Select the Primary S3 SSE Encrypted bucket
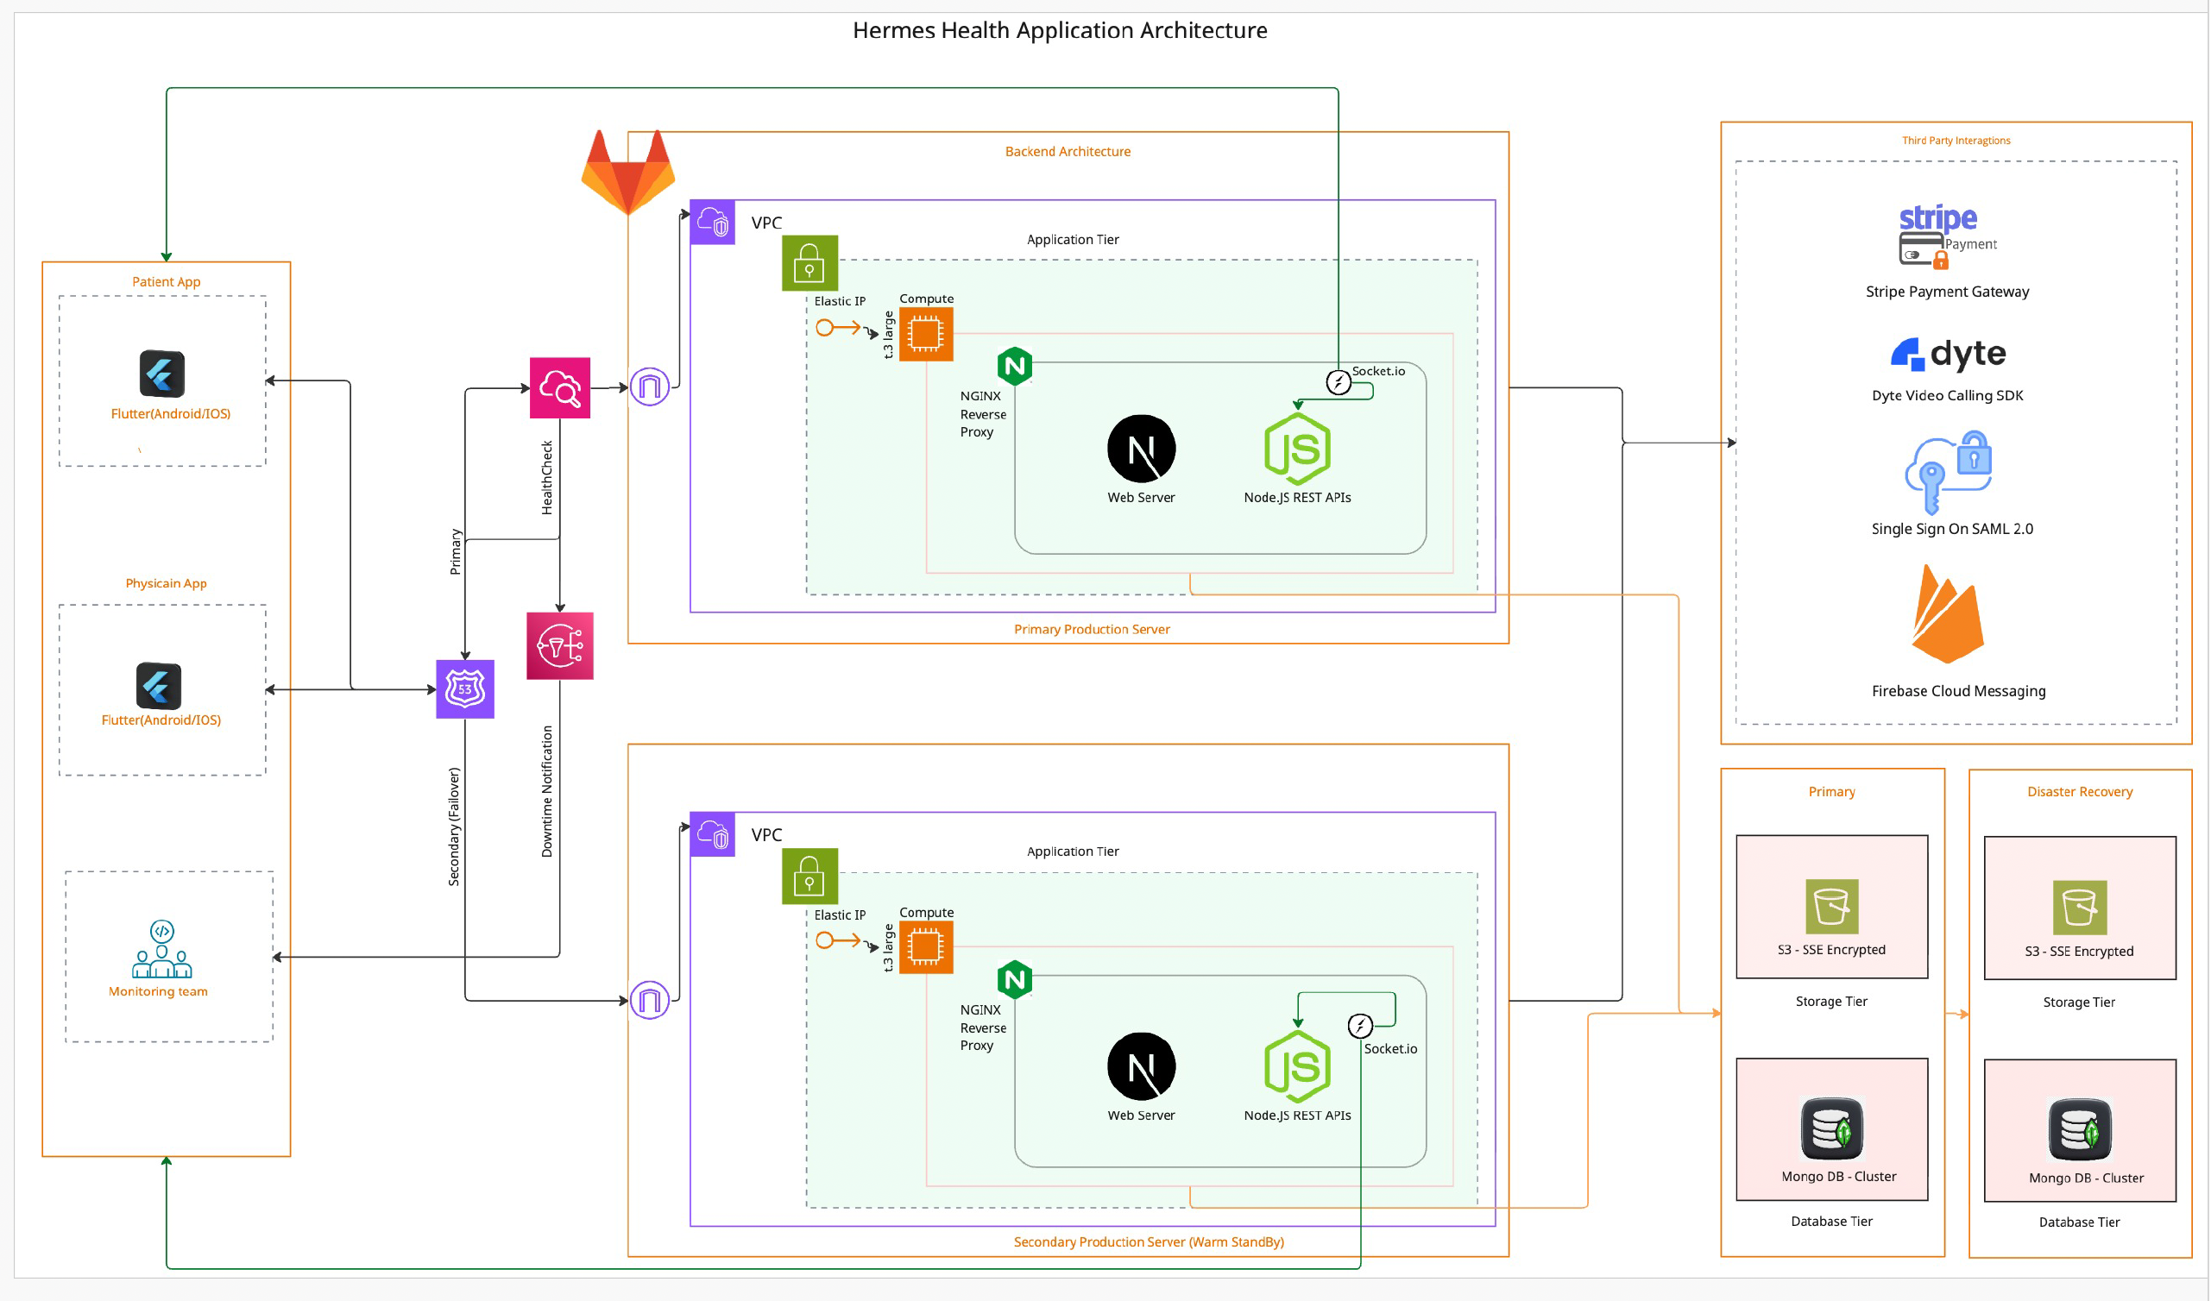This screenshot has width=2211, height=1301. click(x=1832, y=907)
